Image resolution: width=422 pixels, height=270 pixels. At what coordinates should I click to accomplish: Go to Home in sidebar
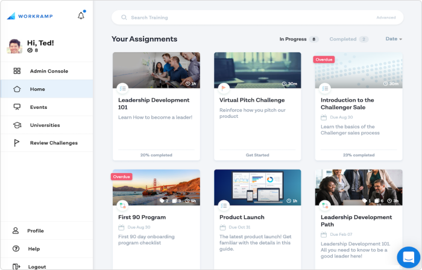pos(47,89)
